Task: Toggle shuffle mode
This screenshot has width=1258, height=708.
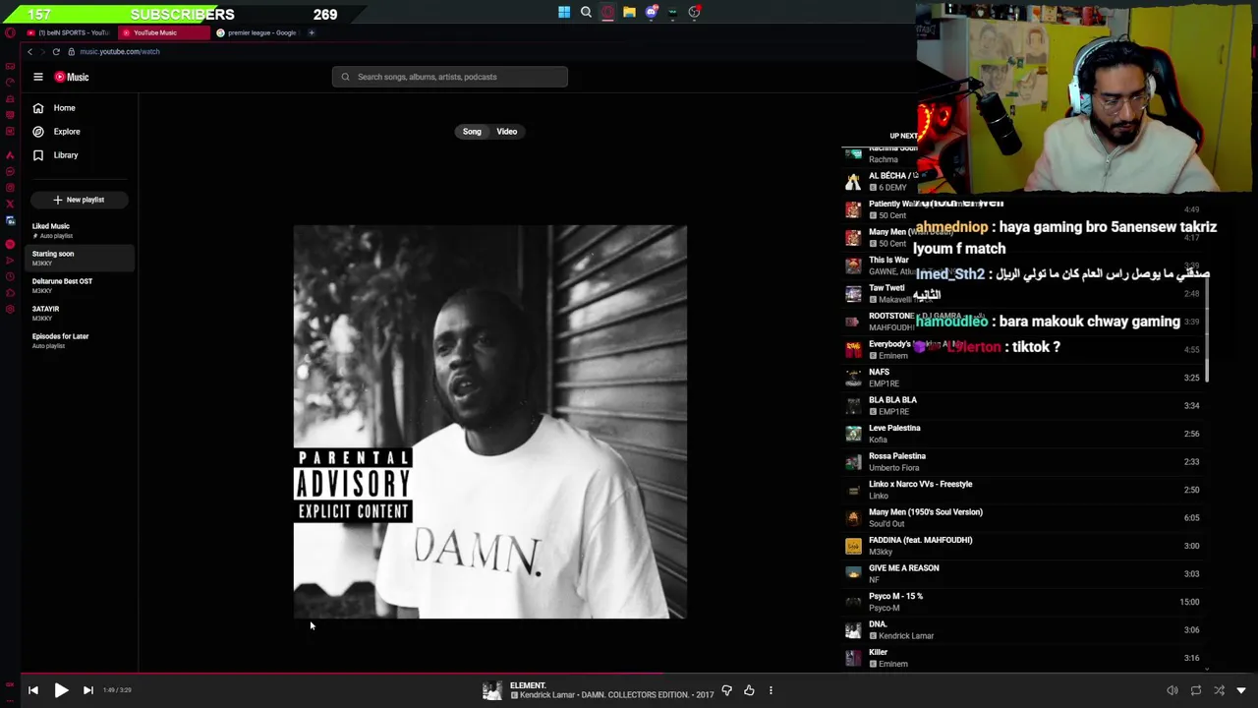Action: [1220, 690]
